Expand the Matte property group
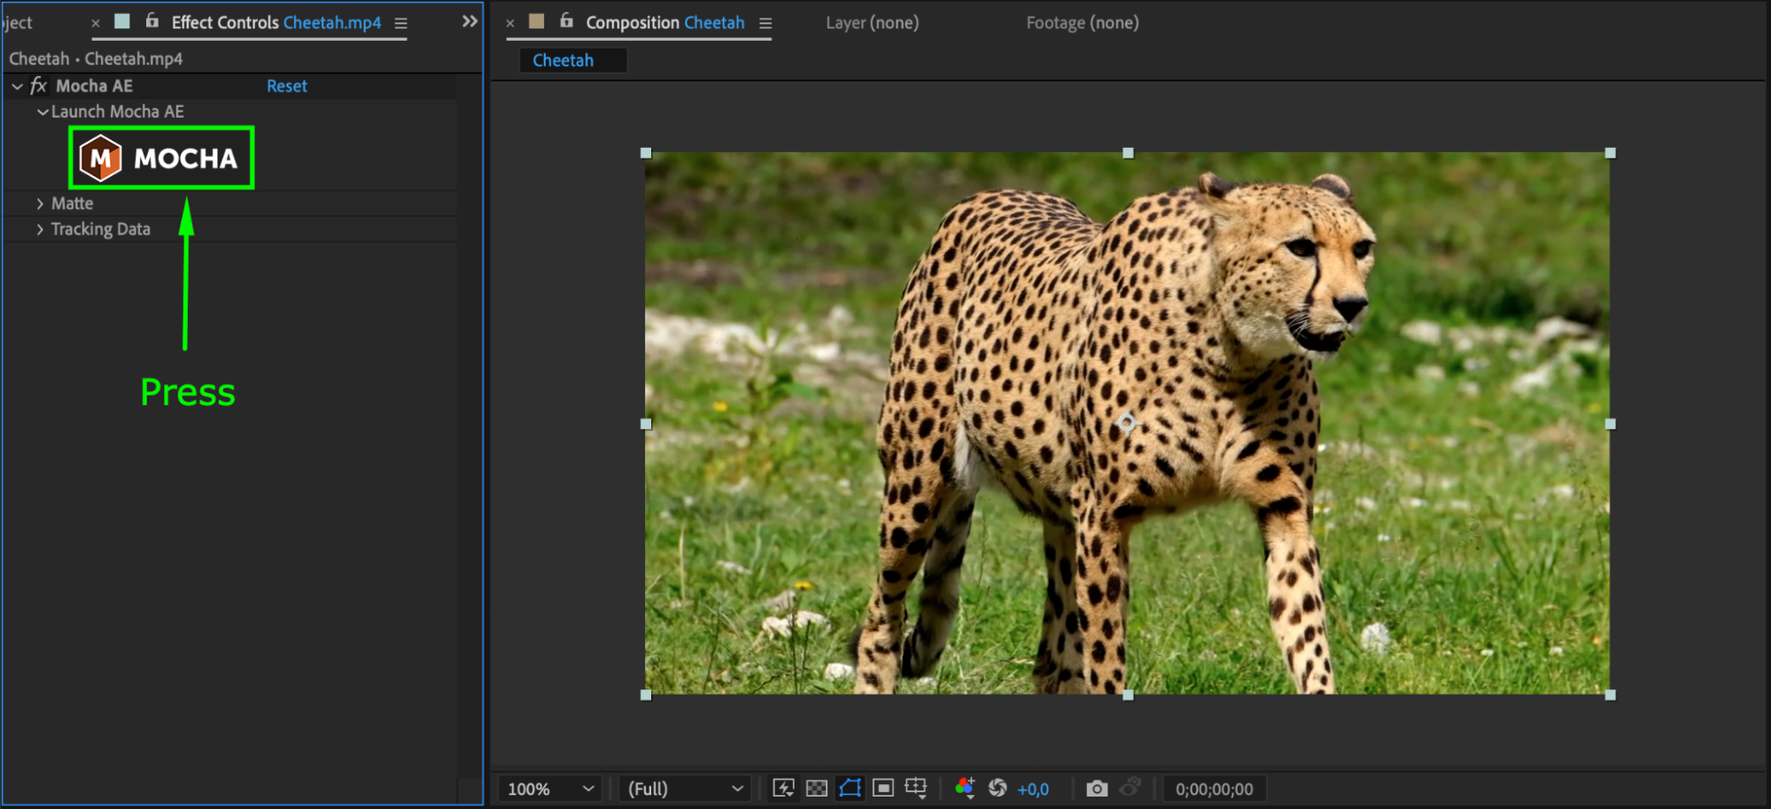The height and width of the screenshot is (809, 1771). [40, 204]
